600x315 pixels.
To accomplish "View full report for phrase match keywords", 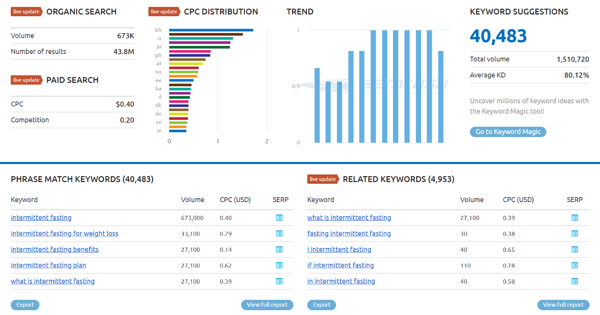I will (267, 305).
